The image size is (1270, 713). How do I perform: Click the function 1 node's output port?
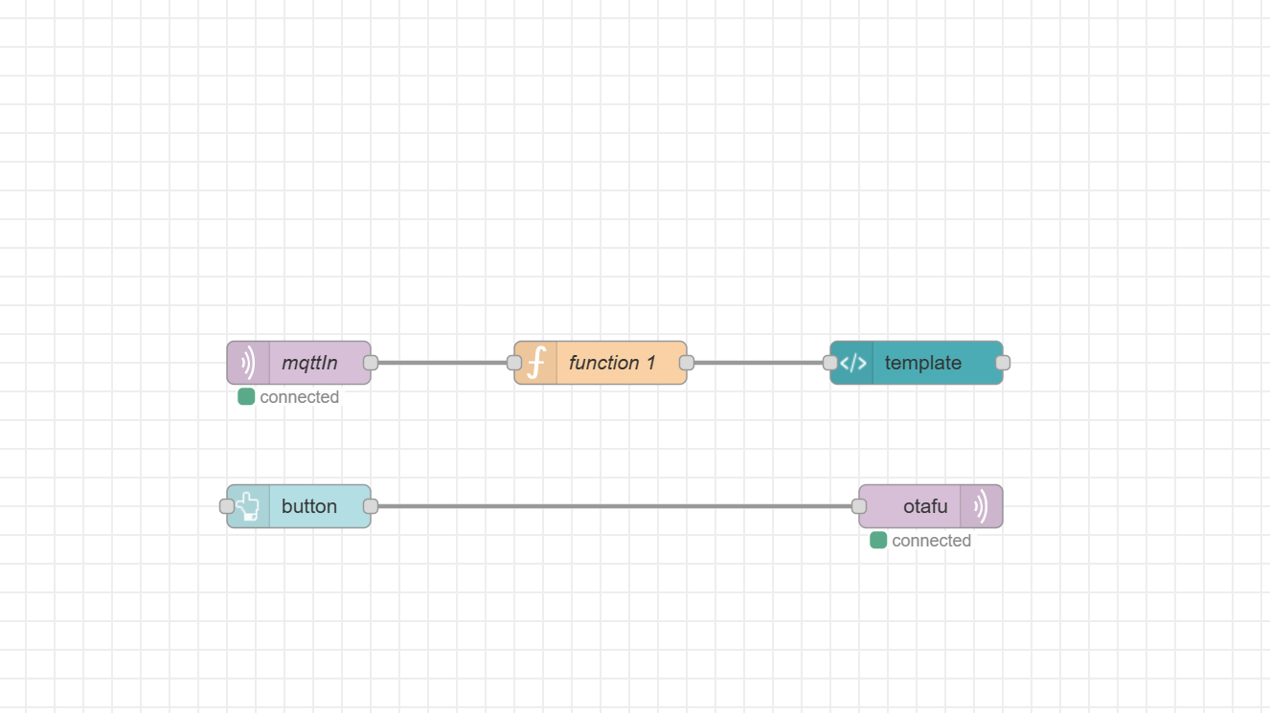[x=687, y=363]
